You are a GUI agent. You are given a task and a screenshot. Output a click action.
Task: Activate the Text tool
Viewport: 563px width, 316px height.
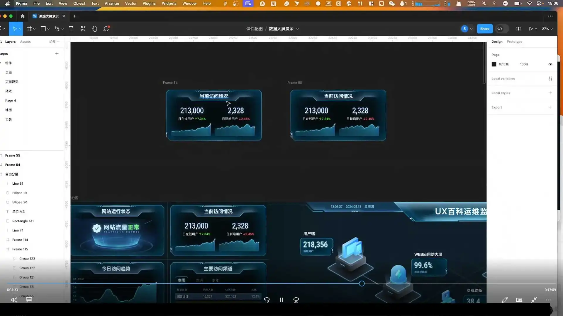click(71, 29)
